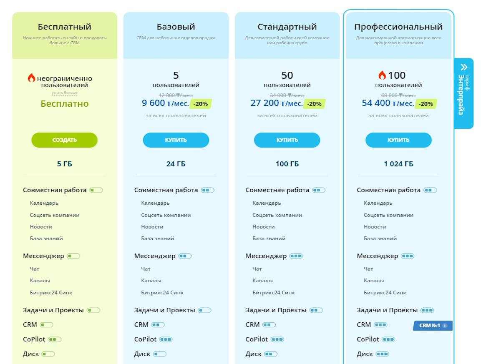The width and height of the screenshot is (481, 364).
Task: Click the CRM level indicator in the Профессиональный column
Action: 380,325
